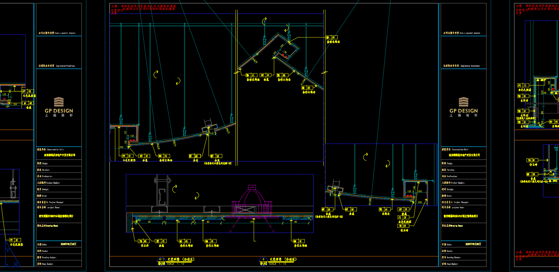Select the project name text in left title block
559x272 pixels.
(x=56, y=216)
